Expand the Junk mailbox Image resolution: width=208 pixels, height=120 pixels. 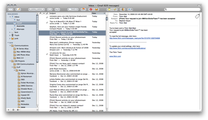(10, 39)
